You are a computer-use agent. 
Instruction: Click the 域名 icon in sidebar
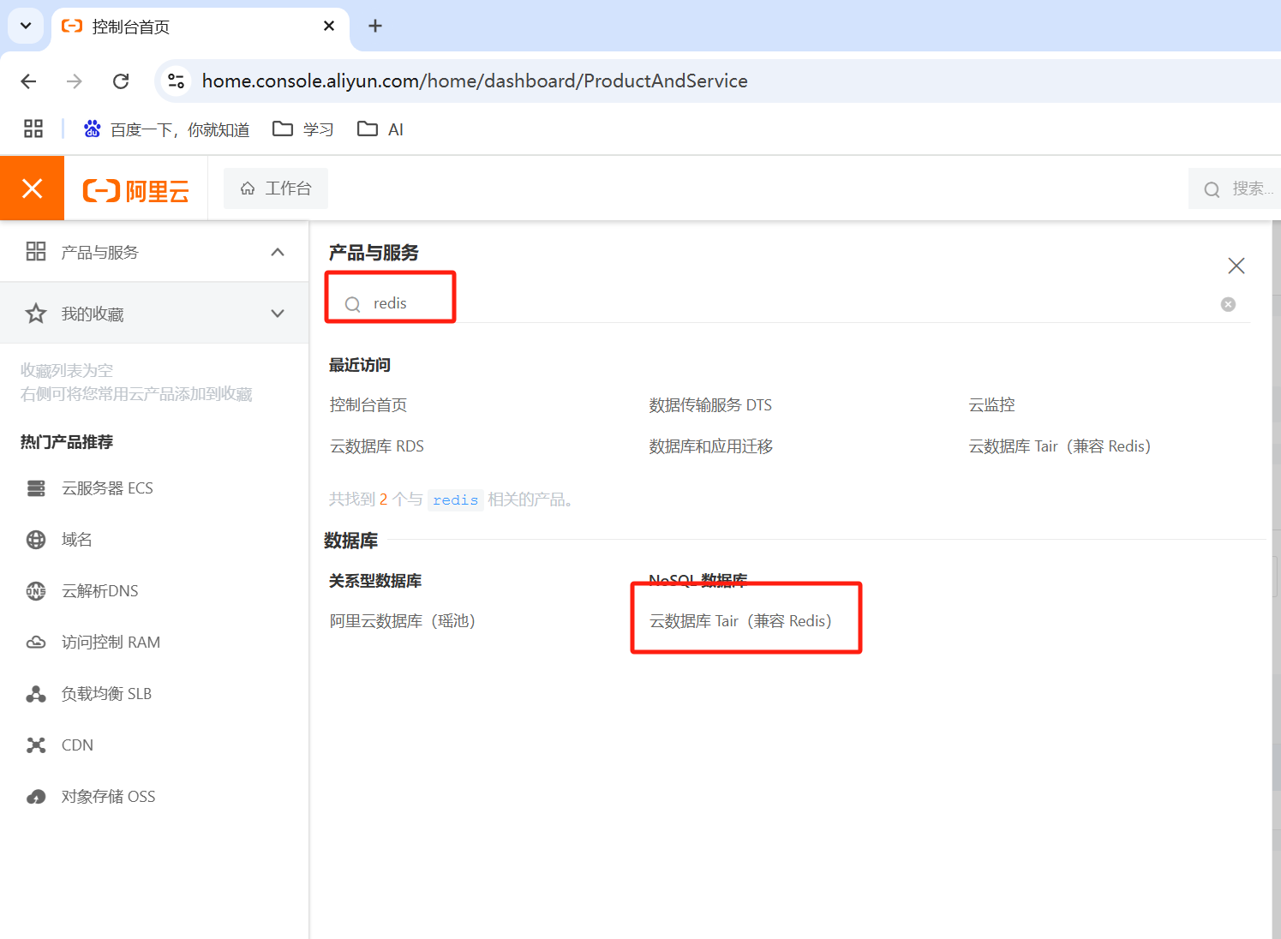coord(35,539)
